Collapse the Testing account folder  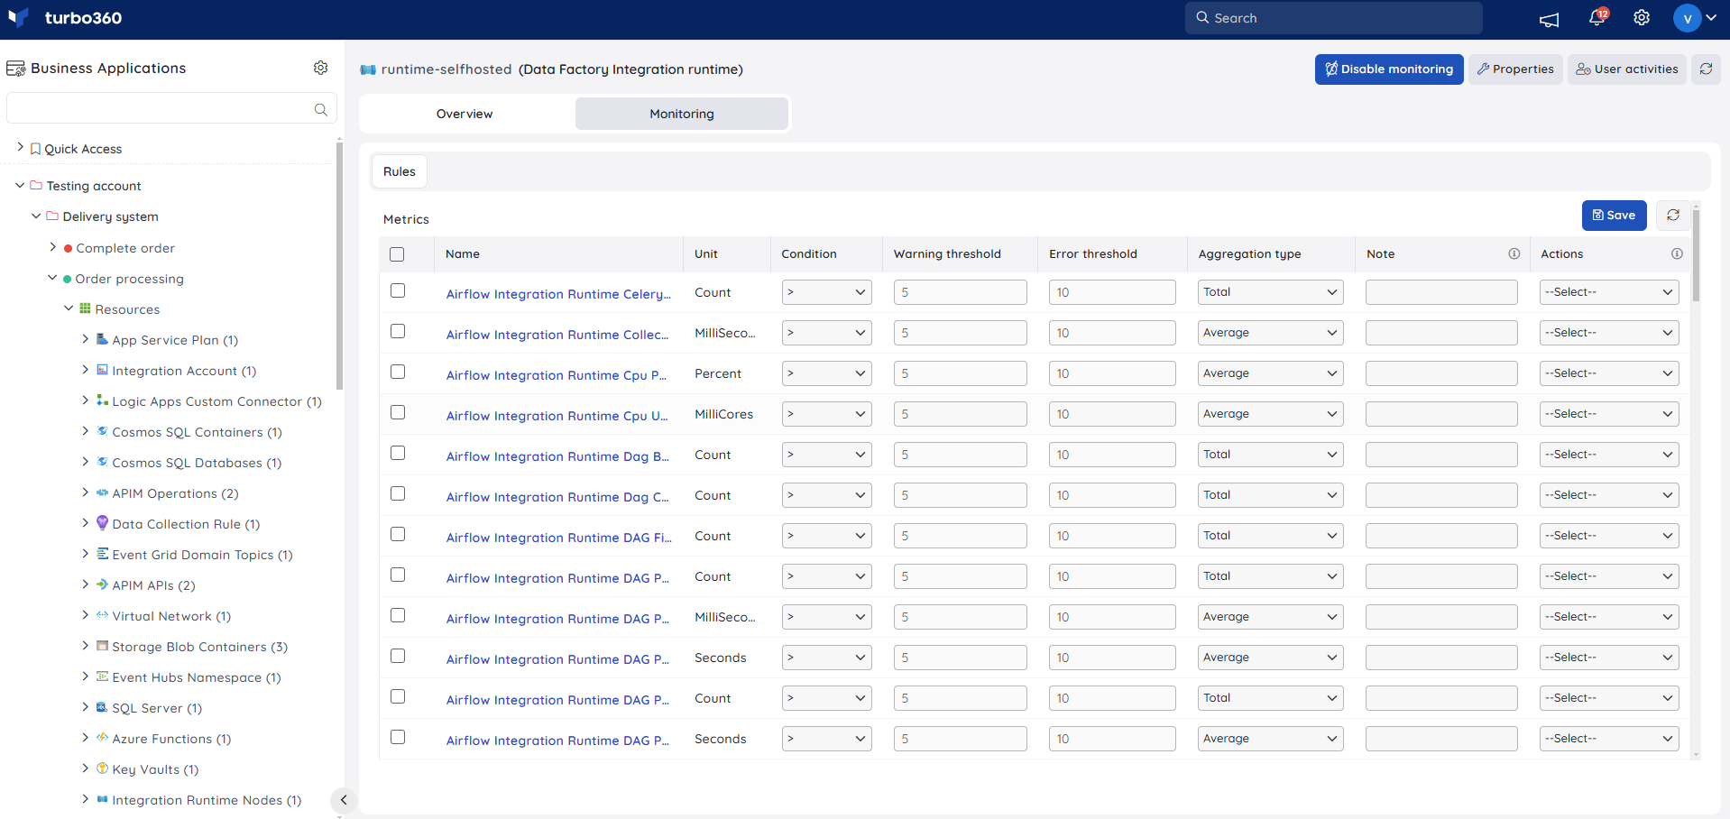click(x=20, y=185)
